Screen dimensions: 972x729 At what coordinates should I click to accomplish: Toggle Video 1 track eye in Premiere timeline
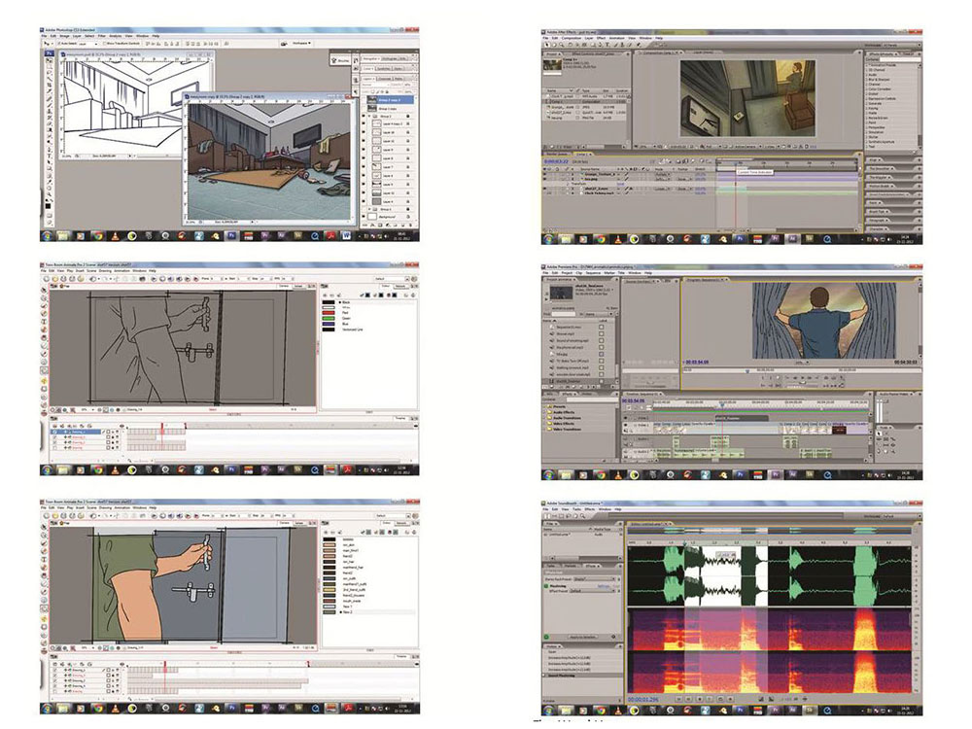coord(625,426)
